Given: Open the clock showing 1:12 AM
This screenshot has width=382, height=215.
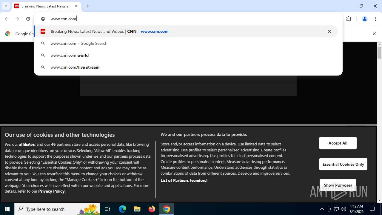Looking at the screenshot, I should click(x=357, y=209).
